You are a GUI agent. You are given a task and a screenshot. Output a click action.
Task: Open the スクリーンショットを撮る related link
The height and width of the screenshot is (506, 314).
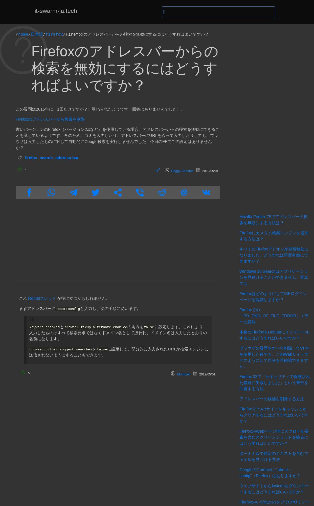[274, 437]
